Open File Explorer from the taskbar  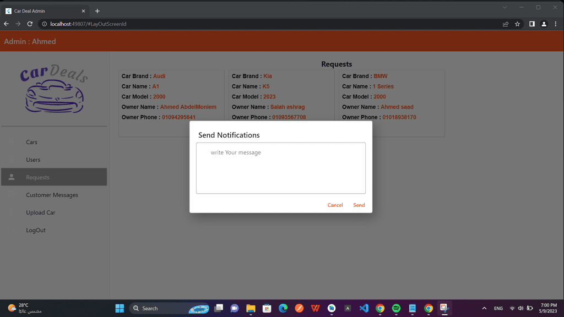click(251, 308)
